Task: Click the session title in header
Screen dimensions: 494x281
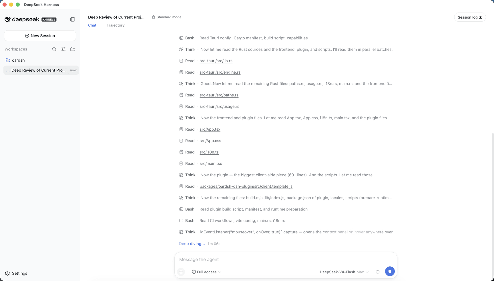Action: click(116, 17)
